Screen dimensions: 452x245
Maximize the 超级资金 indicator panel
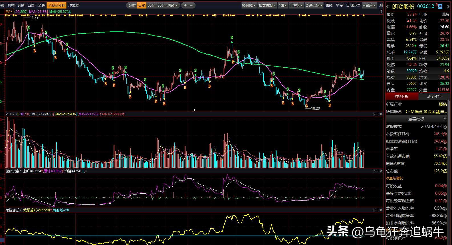pos(378,171)
